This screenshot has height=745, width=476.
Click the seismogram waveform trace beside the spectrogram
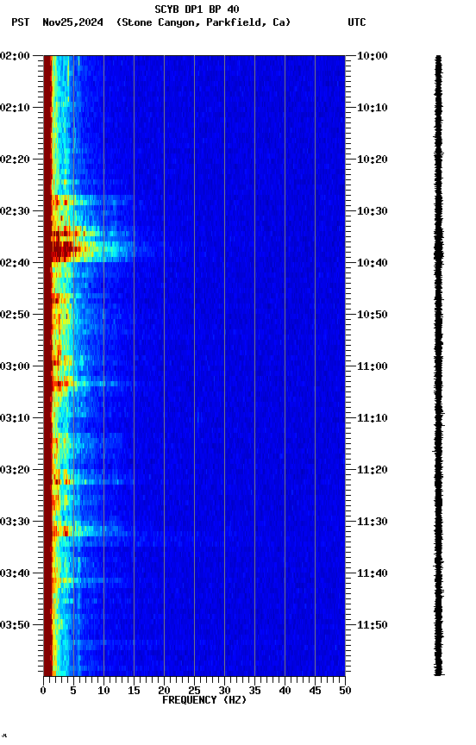pyautogui.click(x=438, y=366)
